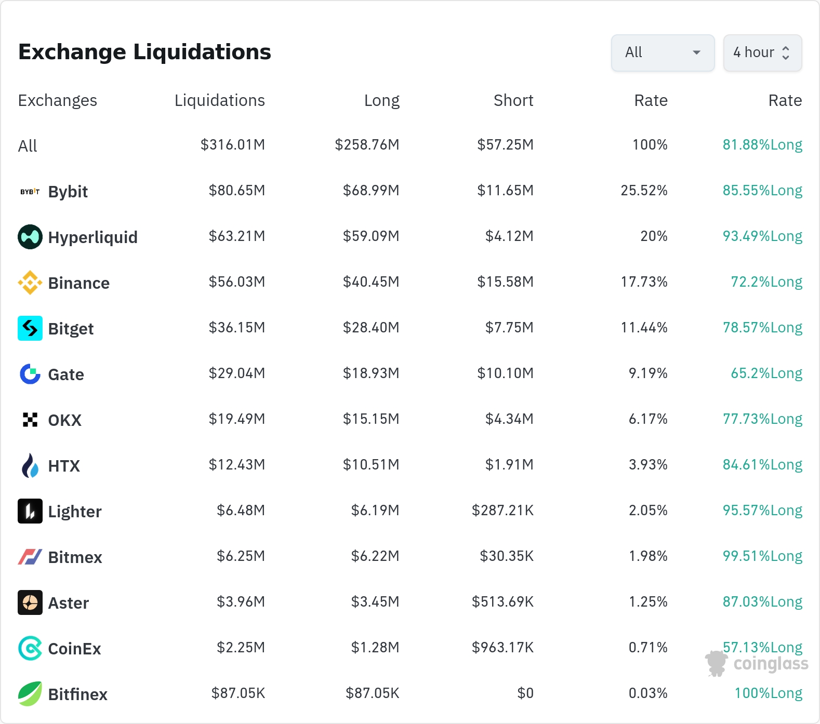Click the Binance diamond logo icon
This screenshot has width=820, height=724.
point(30,283)
